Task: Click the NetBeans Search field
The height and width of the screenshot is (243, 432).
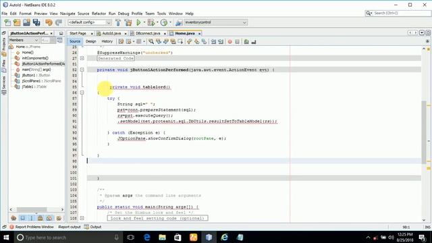Action: (398, 13)
